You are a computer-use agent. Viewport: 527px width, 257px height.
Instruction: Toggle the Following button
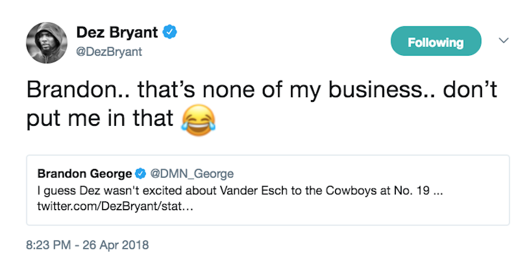(x=435, y=43)
